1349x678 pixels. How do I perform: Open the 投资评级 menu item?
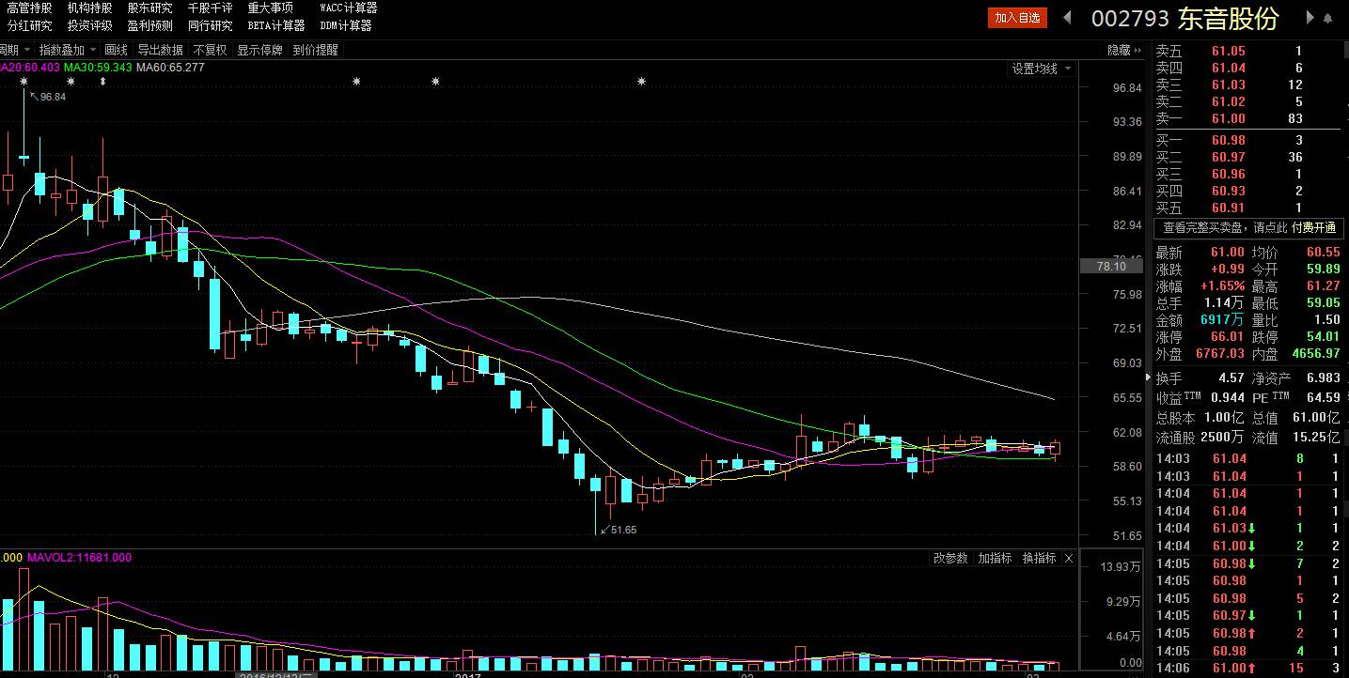click(x=89, y=25)
